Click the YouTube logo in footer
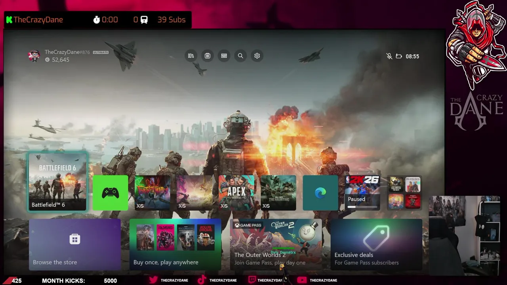Image resolution: width=507 pixels, height=285 pixels. point(302,280)
